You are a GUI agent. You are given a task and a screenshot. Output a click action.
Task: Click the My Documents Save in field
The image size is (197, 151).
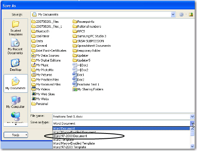(101, 15)
